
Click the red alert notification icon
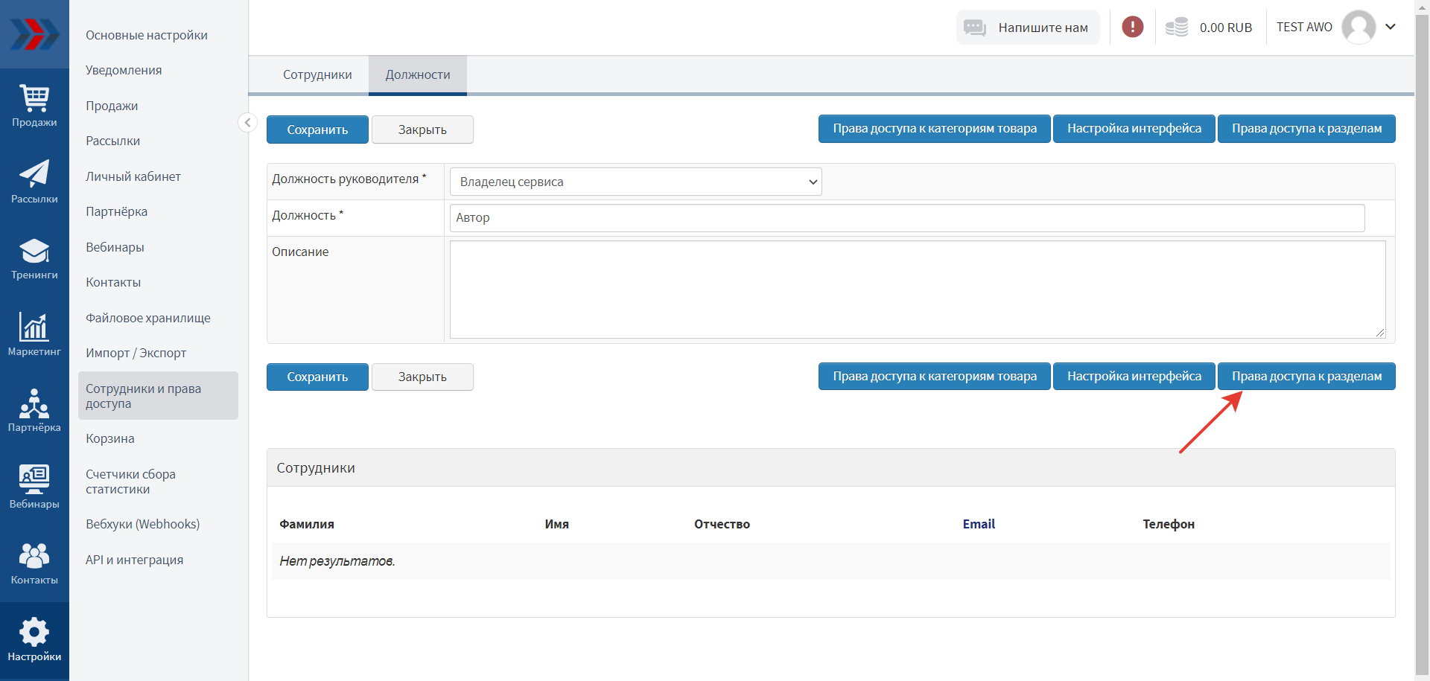(1132, 28)
